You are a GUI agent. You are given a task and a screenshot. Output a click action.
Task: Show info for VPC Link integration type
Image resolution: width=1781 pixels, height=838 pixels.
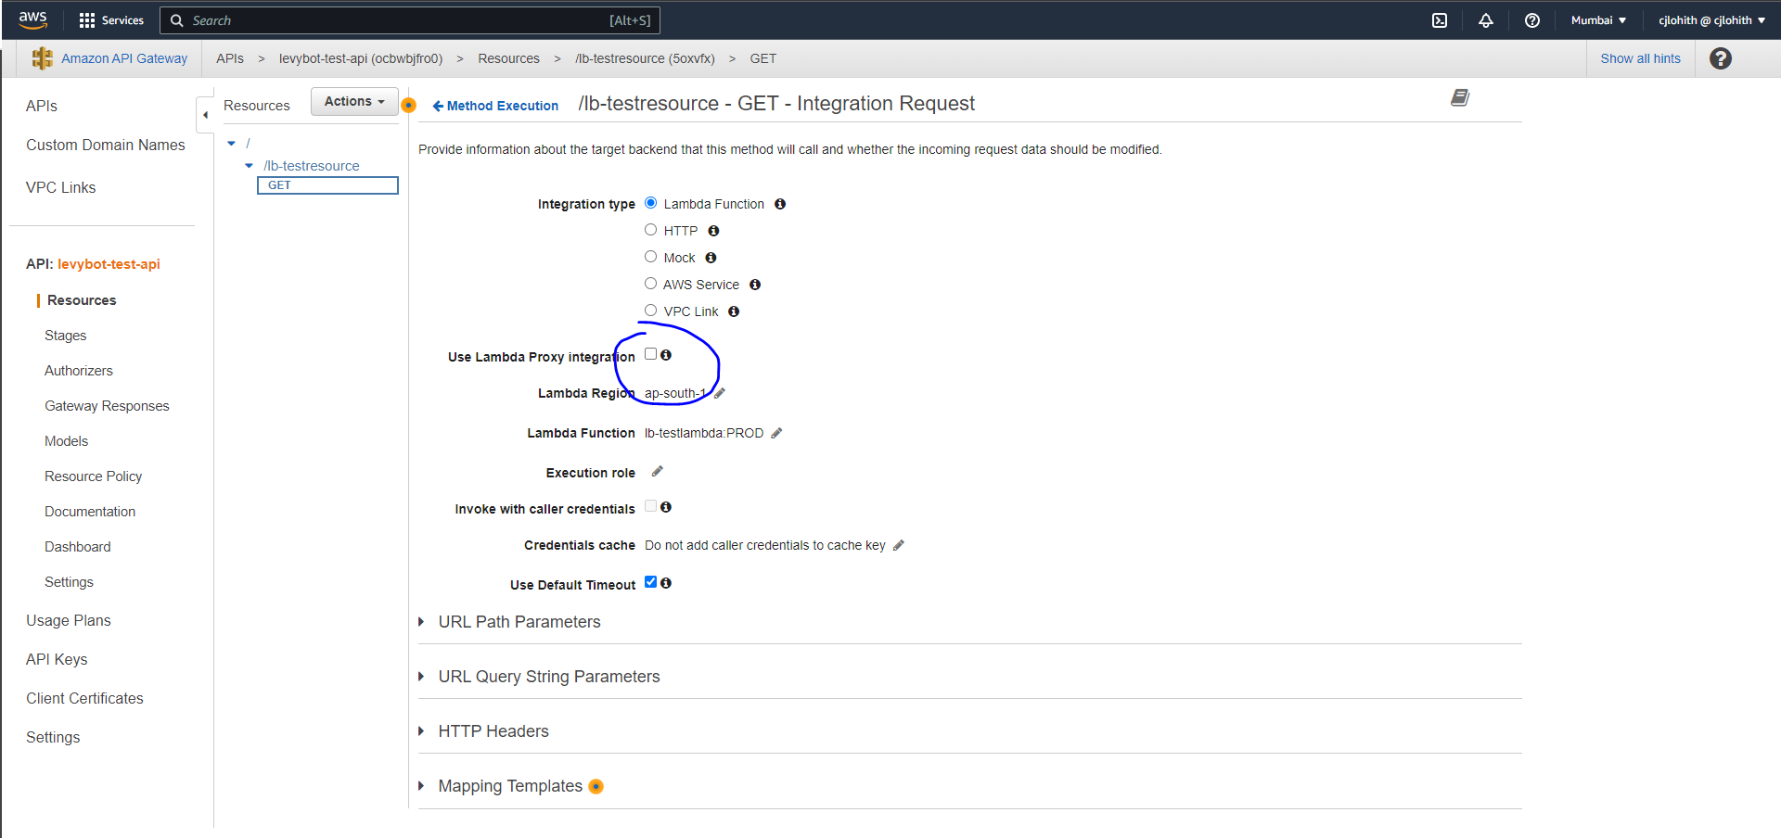734,311
